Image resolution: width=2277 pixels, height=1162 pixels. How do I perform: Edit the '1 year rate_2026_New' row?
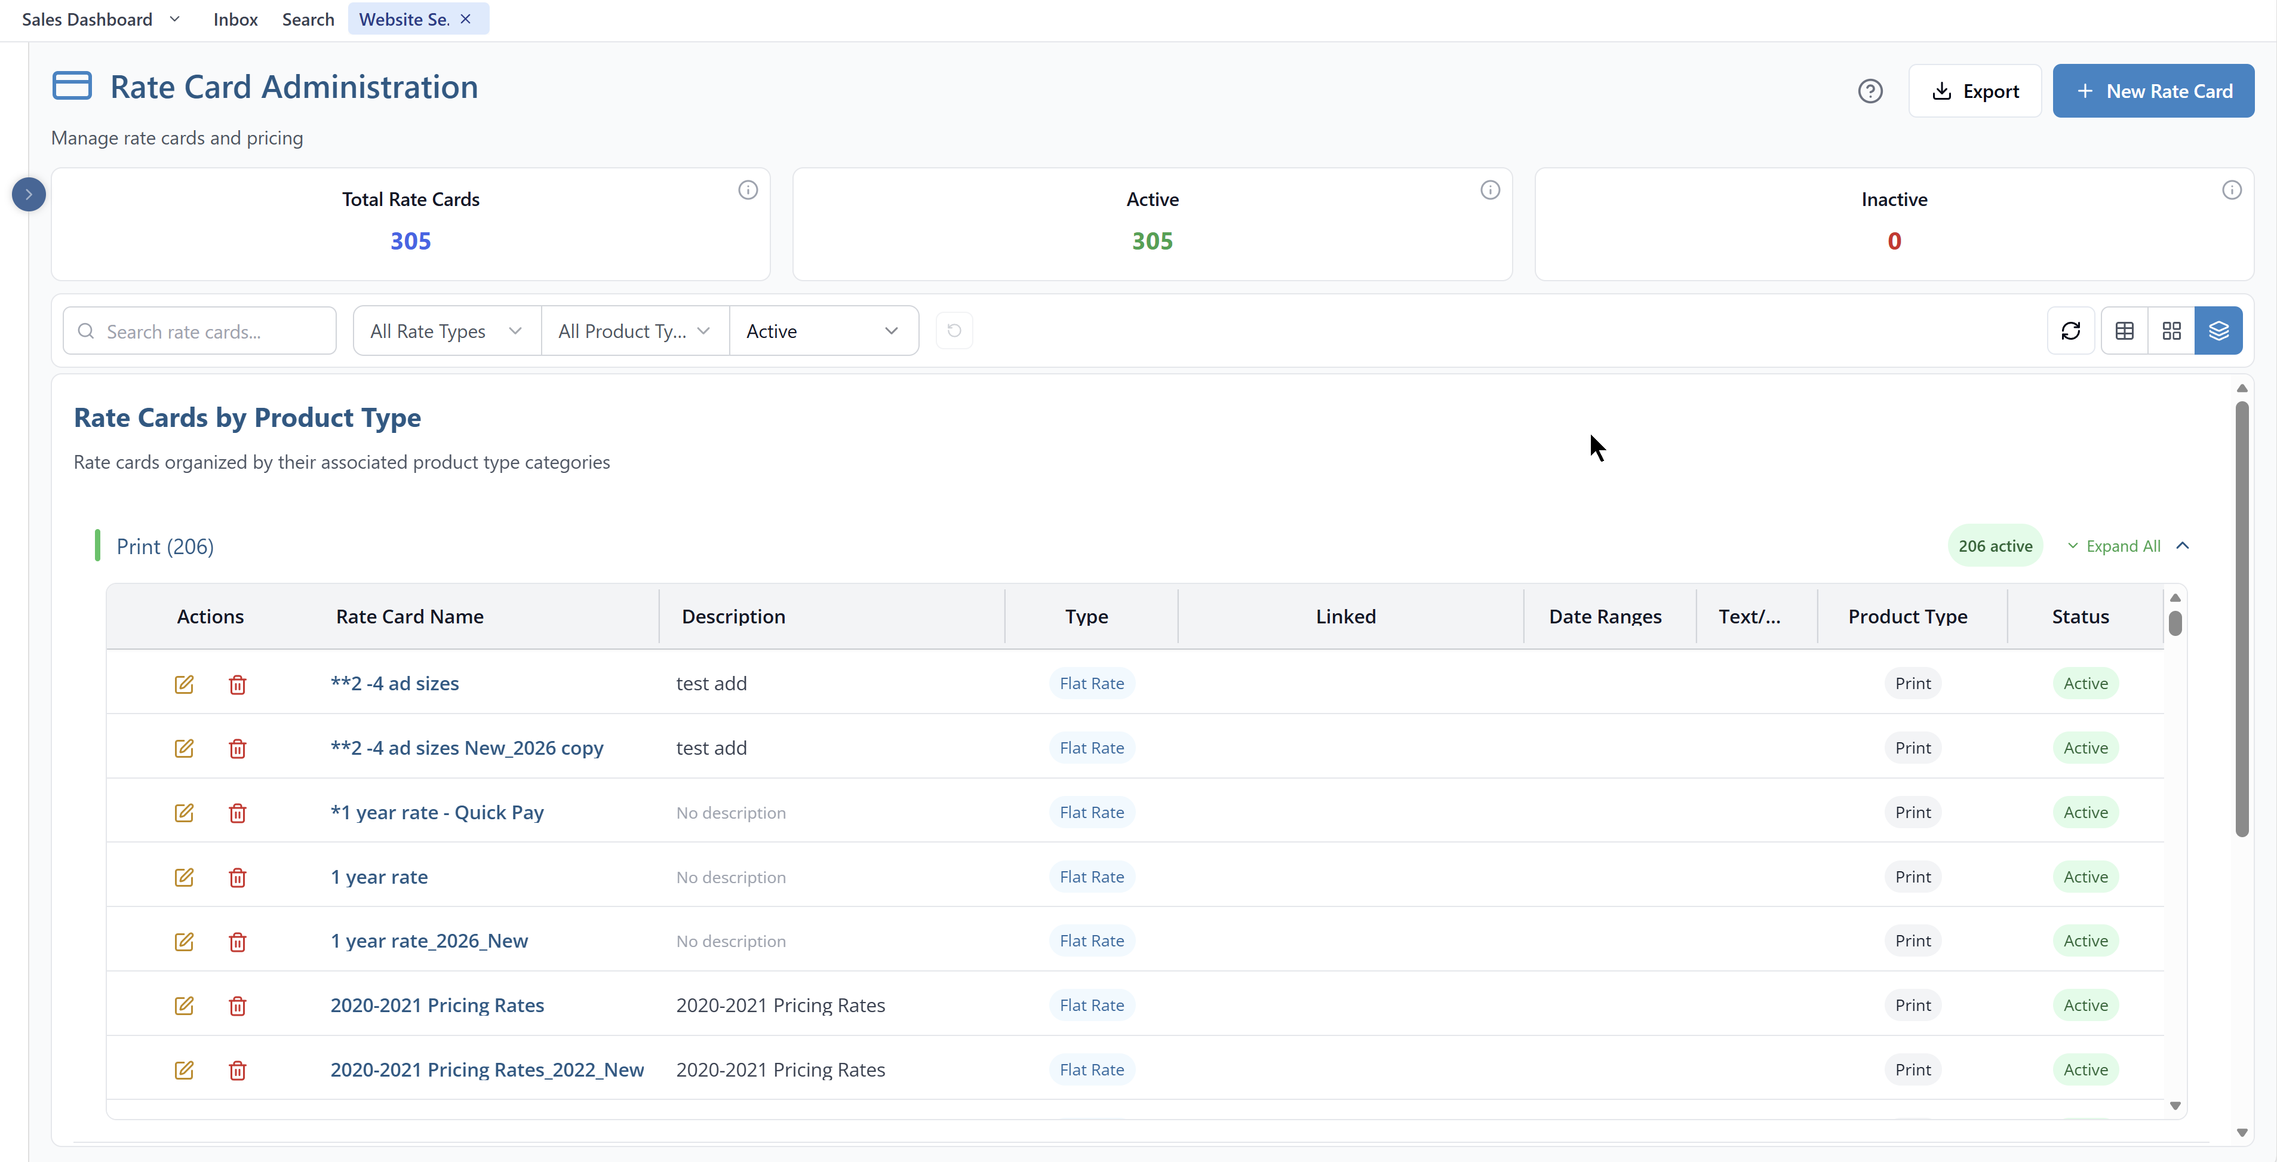[x=184, y=942]
